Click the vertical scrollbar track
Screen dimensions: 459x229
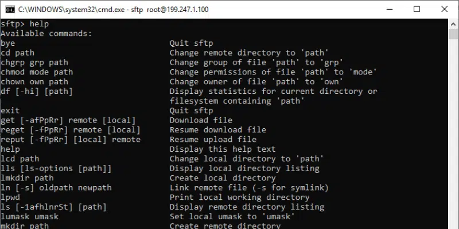(454, 143)
